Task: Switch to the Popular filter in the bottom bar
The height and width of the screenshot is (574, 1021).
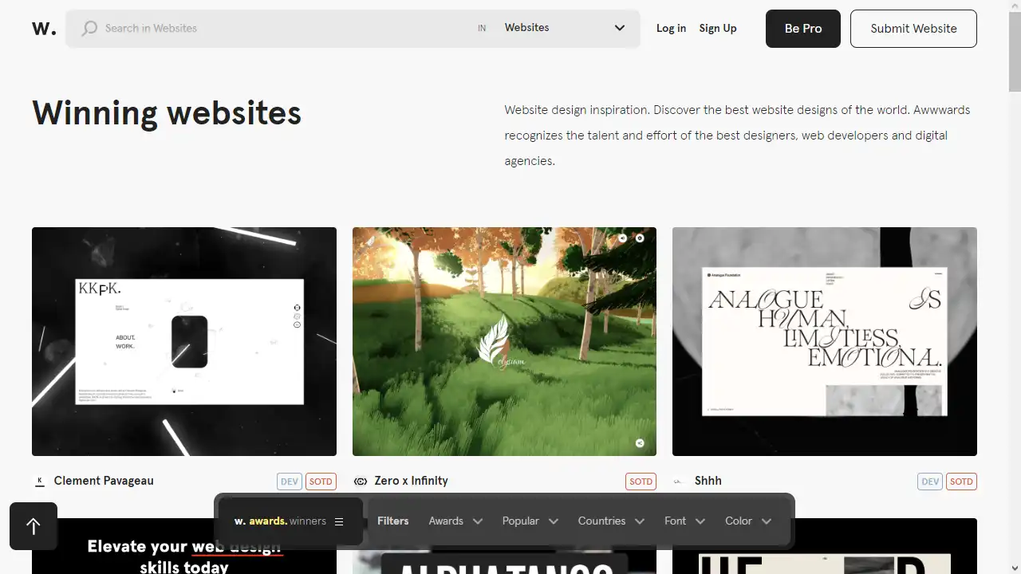Action: click(x=529, y=521)
